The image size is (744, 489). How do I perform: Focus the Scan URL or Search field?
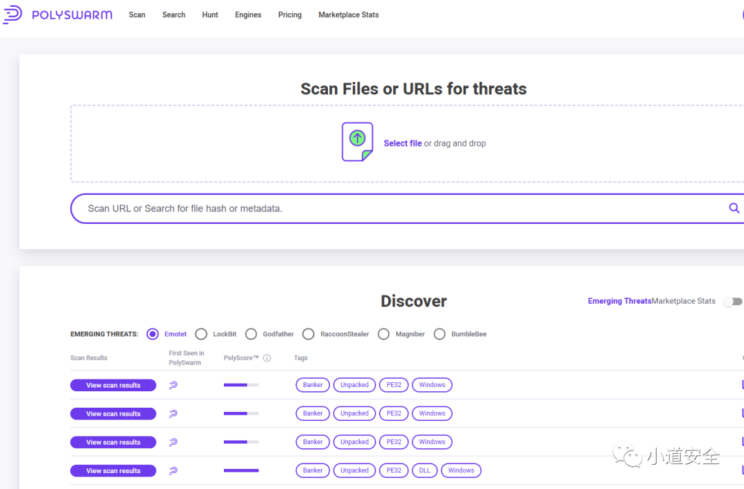[406, 208]
